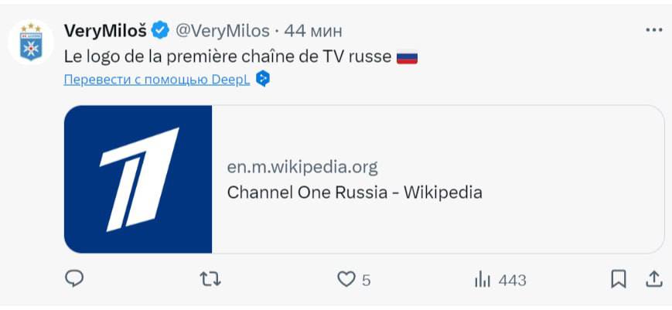Click the reply speech bubble icon
Viewport: 672px width, 310px height.
(x=74, y=278)
